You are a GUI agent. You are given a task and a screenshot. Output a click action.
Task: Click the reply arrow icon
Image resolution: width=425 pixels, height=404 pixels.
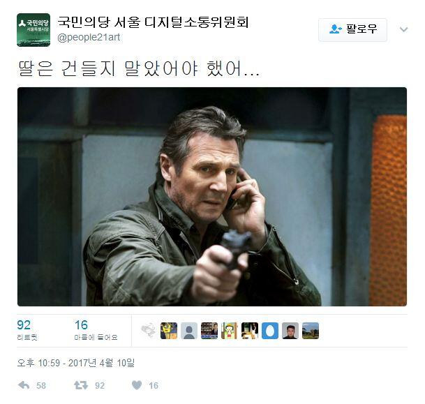click(24, 385)
